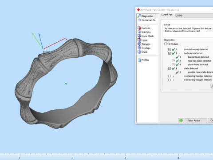Click the advice text 'No more errors are detected'
Screen dimensions: 213x160
[178, 28]
